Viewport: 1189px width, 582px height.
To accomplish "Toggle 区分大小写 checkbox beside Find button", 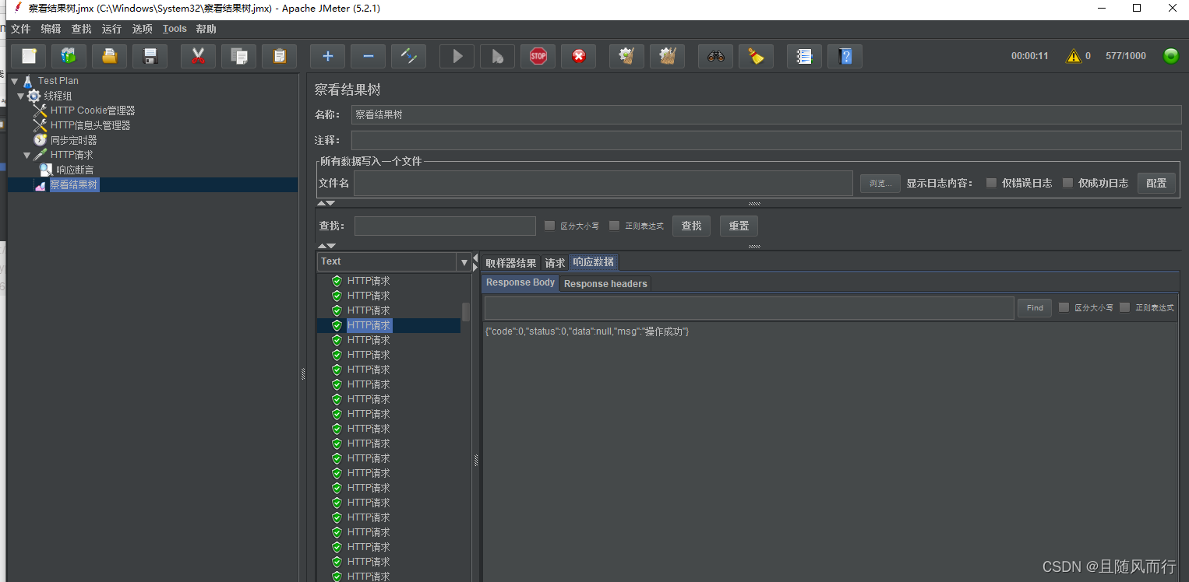I will point(1064,307).
